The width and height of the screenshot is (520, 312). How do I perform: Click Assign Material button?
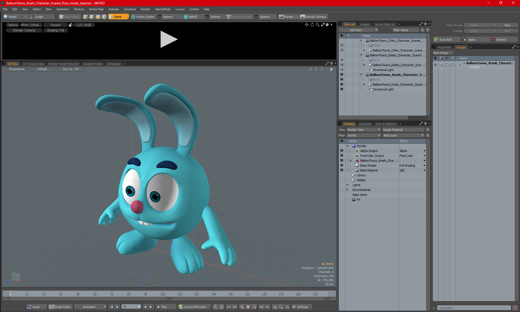(x=403, y=130)
